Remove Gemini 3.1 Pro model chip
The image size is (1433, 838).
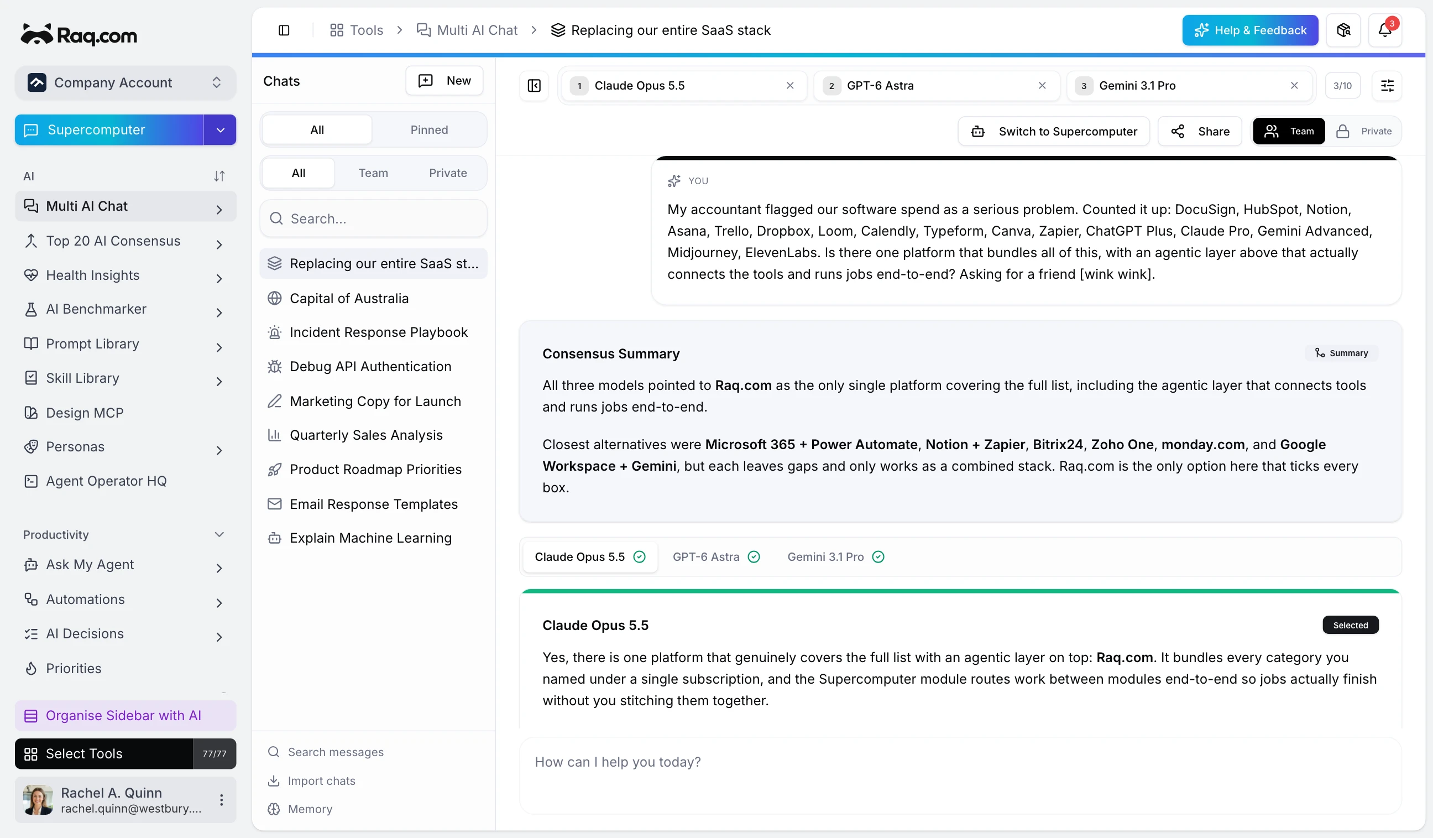(1294, 85)
